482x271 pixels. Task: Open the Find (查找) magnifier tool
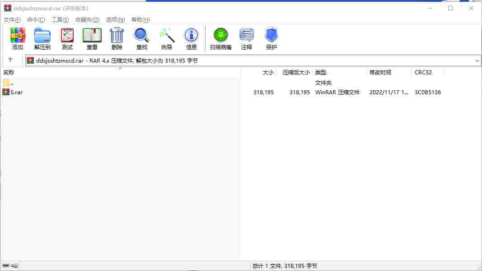tap(142, 38)
